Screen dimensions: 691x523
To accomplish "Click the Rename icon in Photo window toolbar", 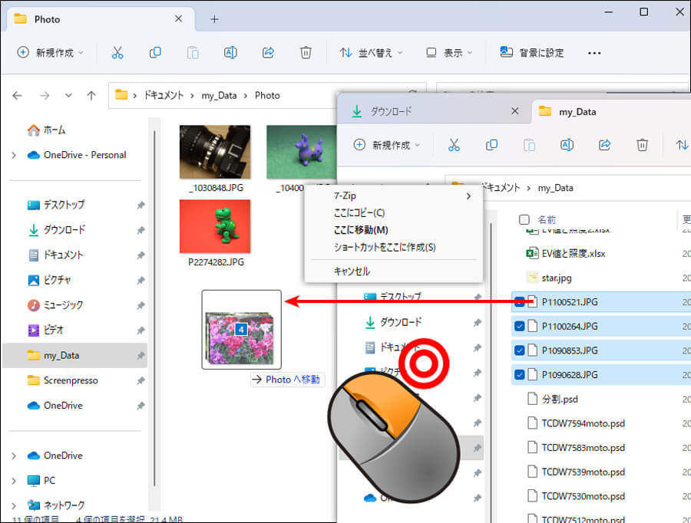I will coord(230,53).
